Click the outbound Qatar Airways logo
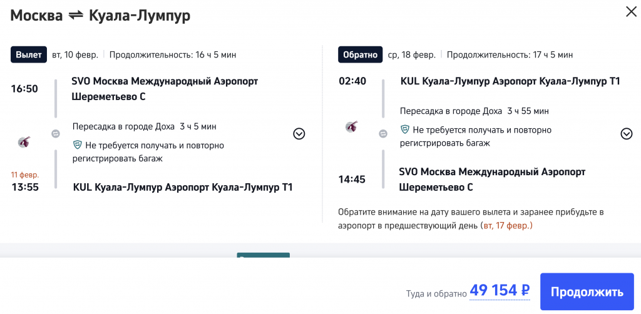 pos(24,142)
